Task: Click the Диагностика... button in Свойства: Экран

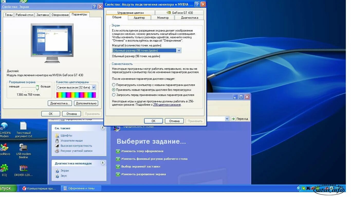Action: click(x=60, y=103)
